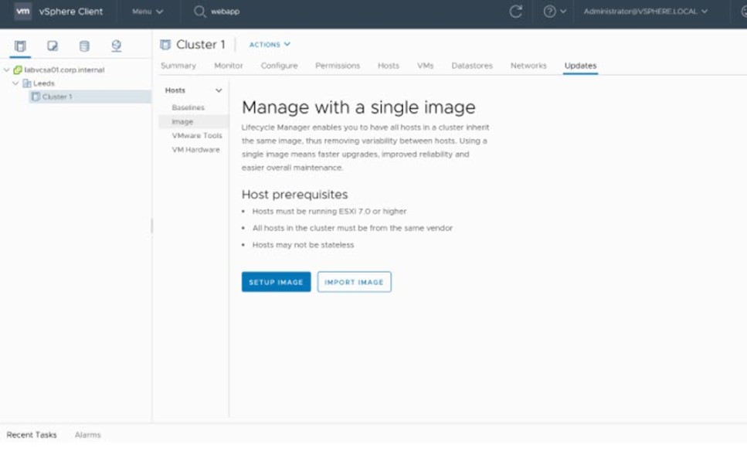The width and height of the screenshot is (747, 455).
Task: Collapse the Leeds datacenter tree node
Action: [x=15, y=83]
